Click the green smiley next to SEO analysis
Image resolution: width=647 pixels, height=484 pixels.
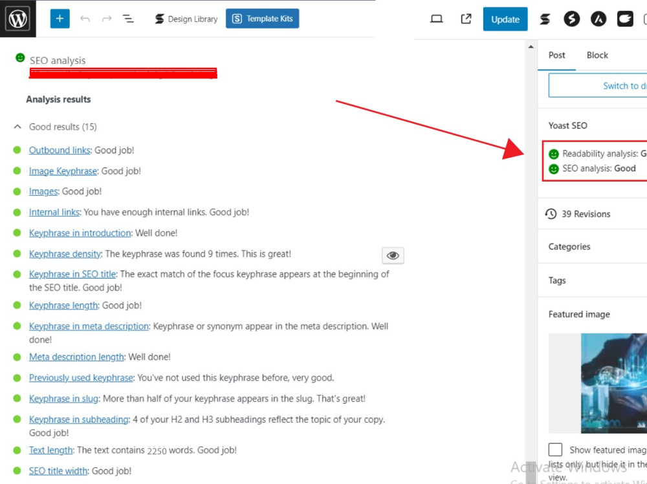click(20, 58)
